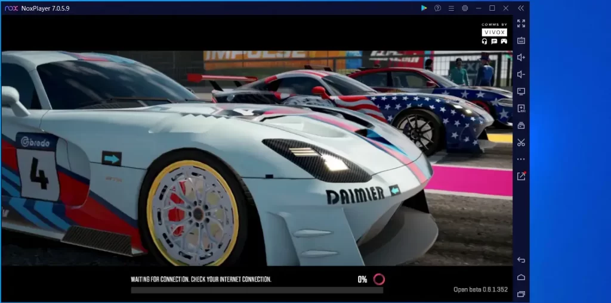Screen dimensions: 611x303
Task: Open system settings gear in title bar
Action: 465,8
